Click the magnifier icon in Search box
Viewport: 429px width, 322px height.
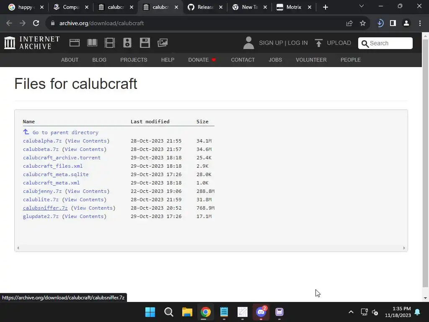click(x=365, y=44)
